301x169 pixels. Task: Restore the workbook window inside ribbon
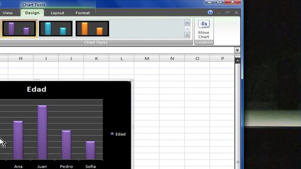pyautogui.click(x=228, y=13)
